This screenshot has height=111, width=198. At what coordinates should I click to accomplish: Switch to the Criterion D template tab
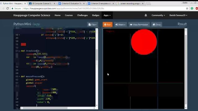pyautogui.click(x=101, y=3)
